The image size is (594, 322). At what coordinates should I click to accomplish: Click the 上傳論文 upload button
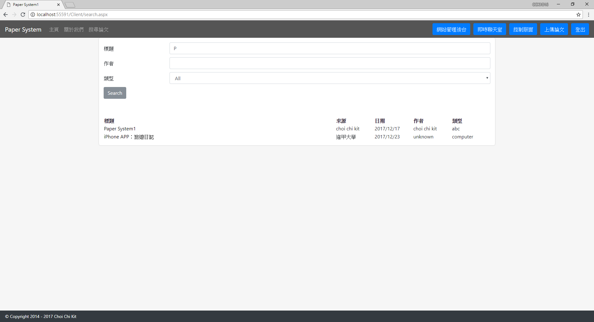click(x=554, y=29)
